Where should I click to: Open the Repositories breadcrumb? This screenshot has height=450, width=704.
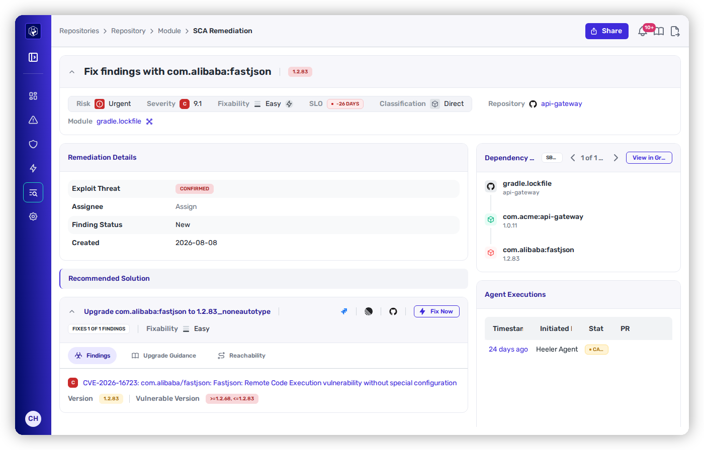click(79, 31)
